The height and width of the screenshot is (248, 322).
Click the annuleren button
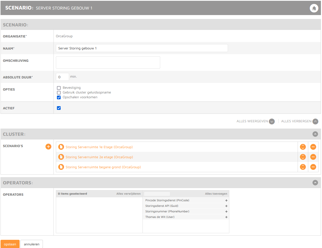[32, 244]
